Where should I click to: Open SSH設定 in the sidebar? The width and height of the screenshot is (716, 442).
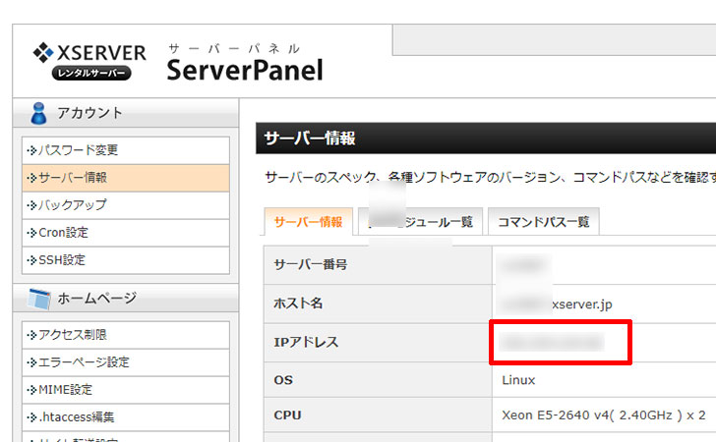pos(126,260)
